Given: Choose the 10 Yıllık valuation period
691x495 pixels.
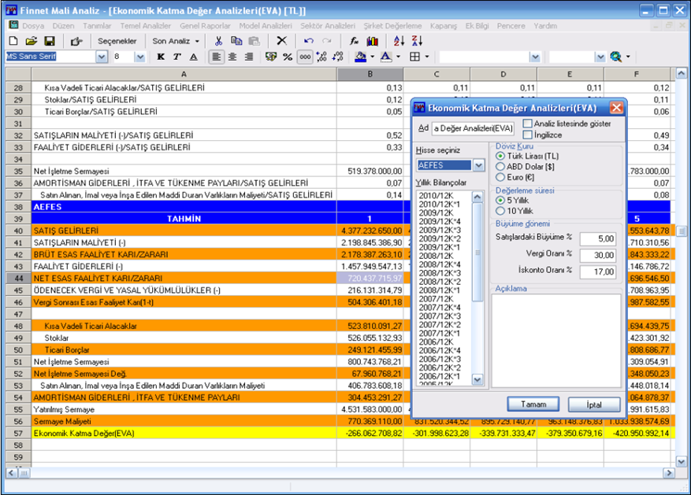Looking at the screenshot, I should click(500, 211).
